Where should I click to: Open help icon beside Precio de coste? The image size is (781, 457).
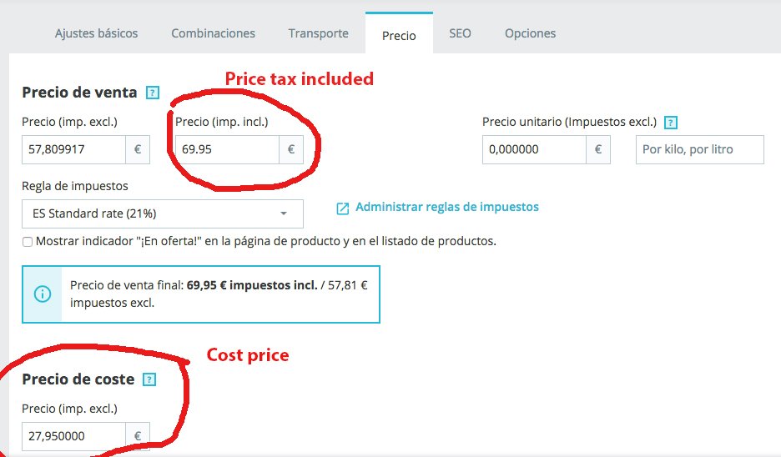pos(149,379)
